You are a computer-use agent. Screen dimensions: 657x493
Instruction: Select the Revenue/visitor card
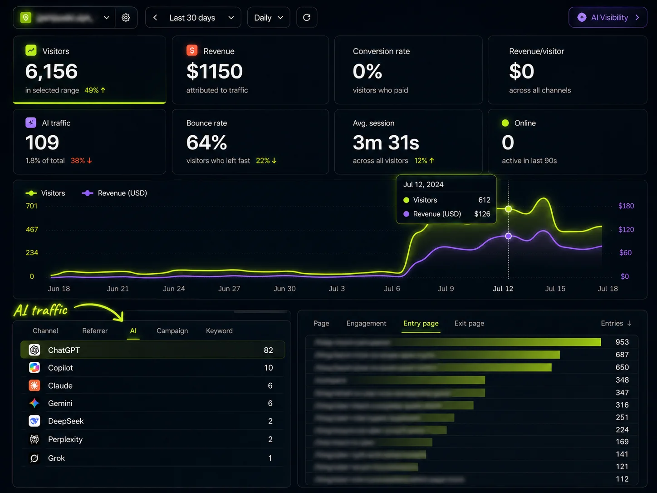point(568,70)
